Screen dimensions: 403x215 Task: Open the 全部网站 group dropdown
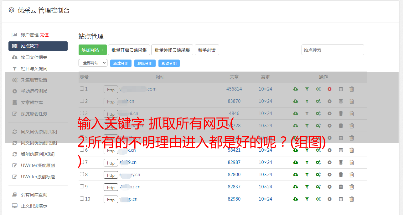coord(93,63)
